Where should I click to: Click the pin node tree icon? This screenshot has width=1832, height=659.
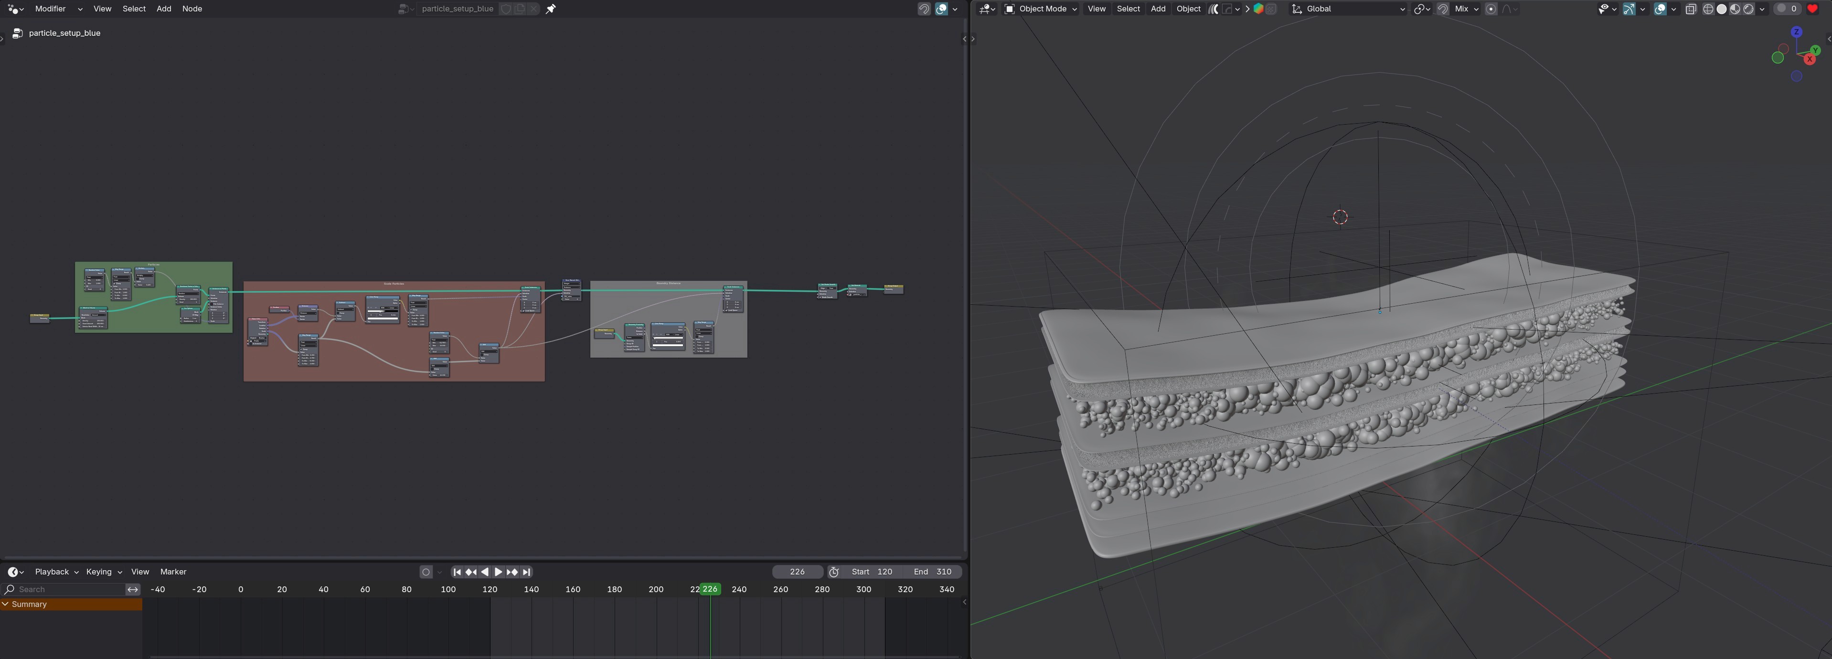click(x=551, y=9)
